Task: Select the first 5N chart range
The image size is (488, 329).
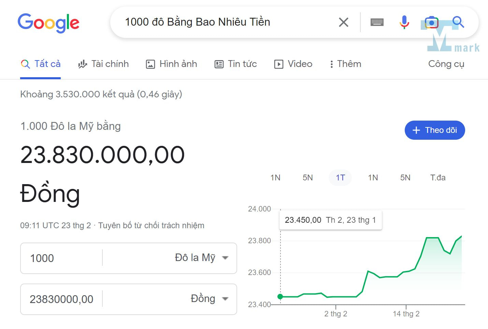Action: [307, 178]
